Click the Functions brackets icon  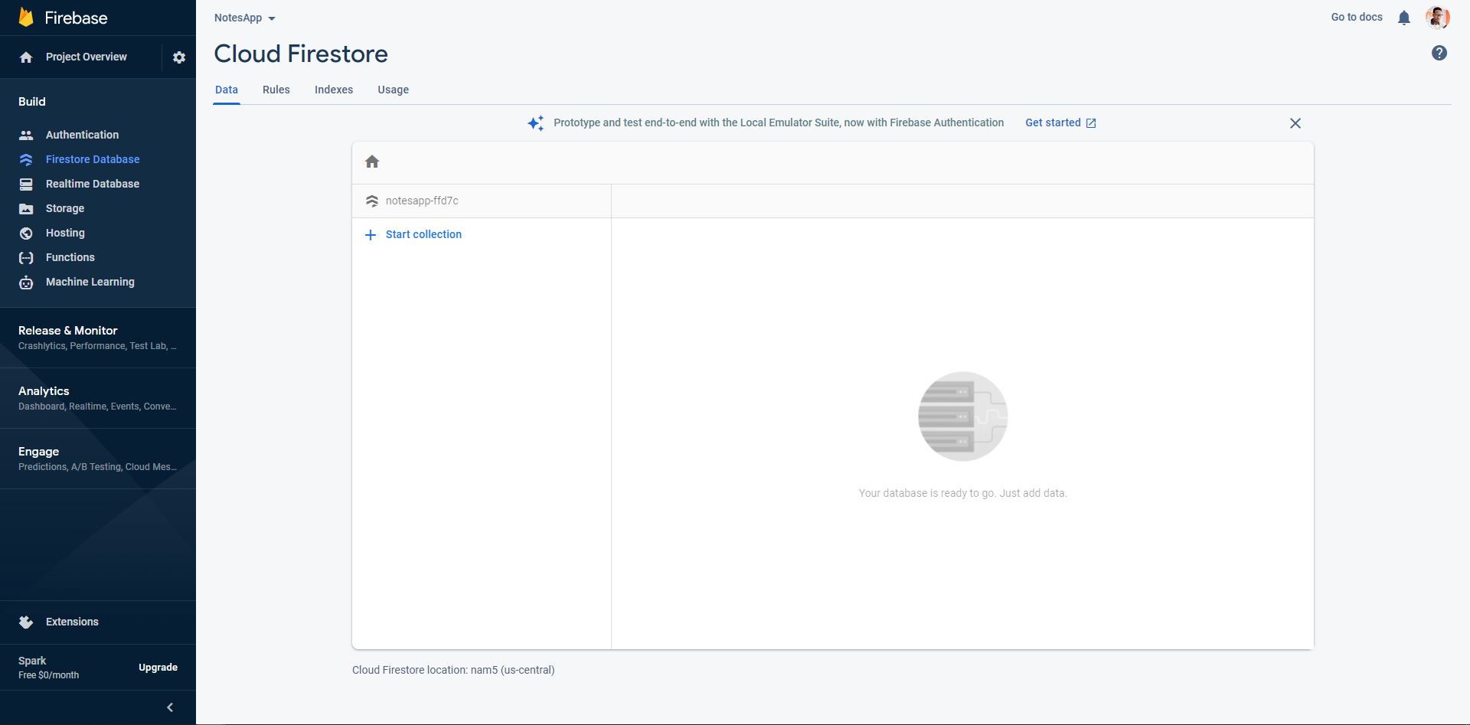pos(26,257)
